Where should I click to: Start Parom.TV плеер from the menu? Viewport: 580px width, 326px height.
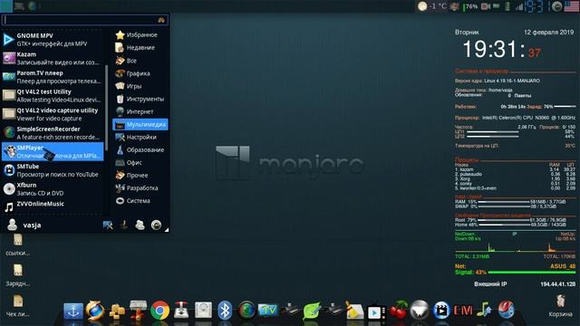tap(53, 77)
